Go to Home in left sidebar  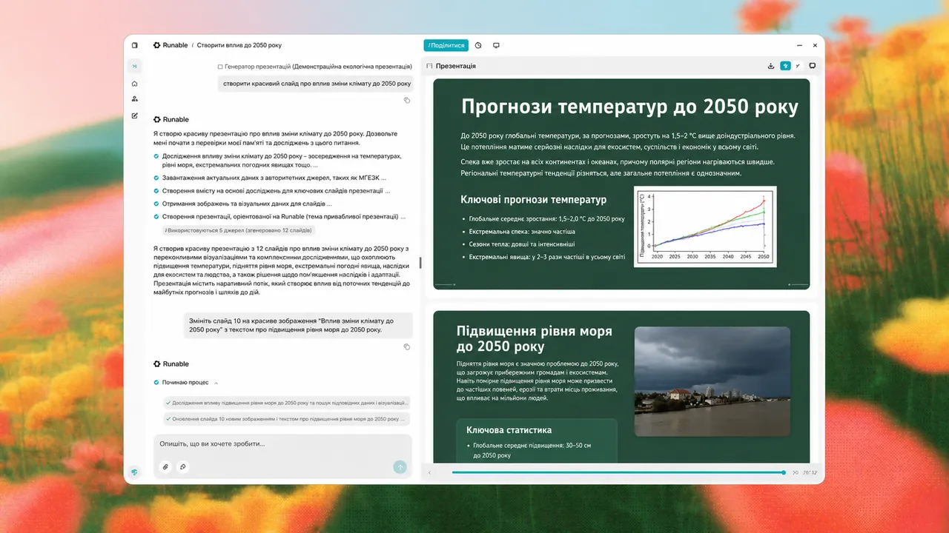(x=134, y=84)
